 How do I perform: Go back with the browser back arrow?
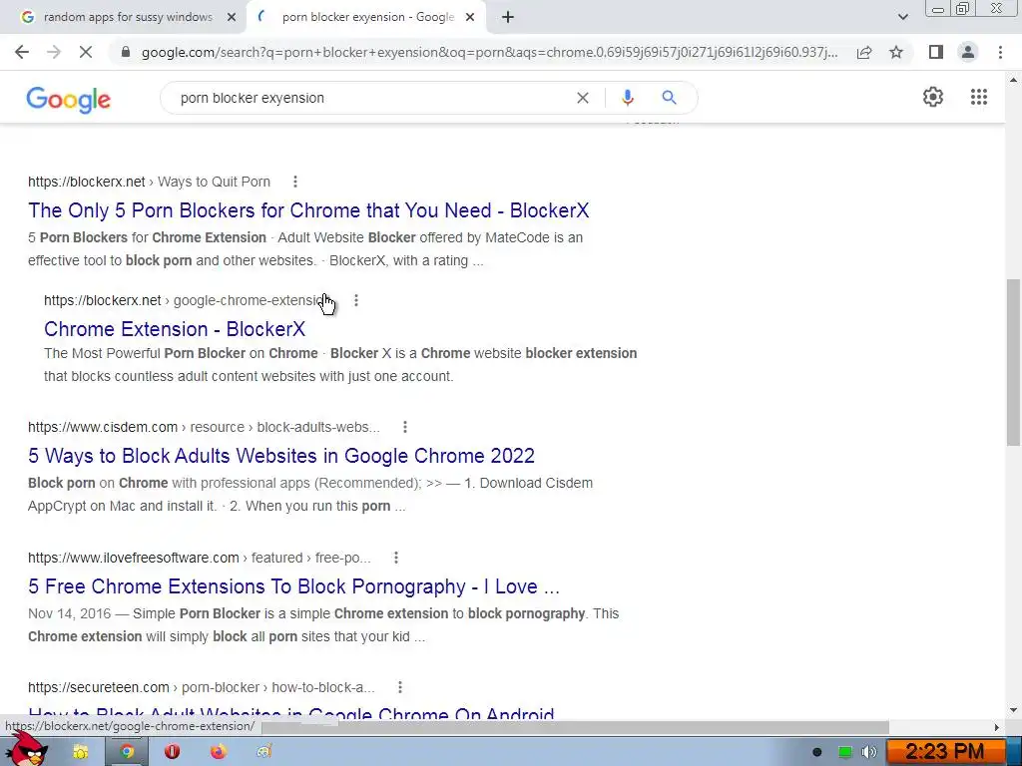click(x=22, y=52)
